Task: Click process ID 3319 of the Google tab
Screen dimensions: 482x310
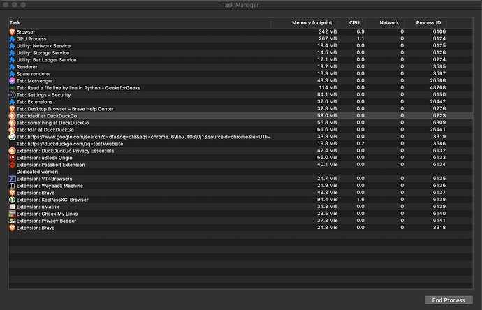Action: [x=439, y=136]
